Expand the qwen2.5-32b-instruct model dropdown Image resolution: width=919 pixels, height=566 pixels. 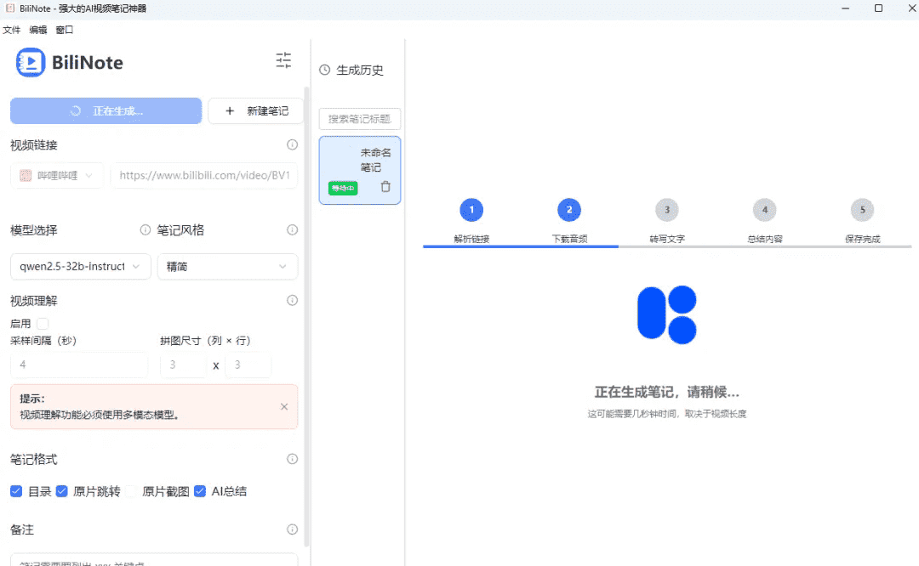click(x=80, y=267)
